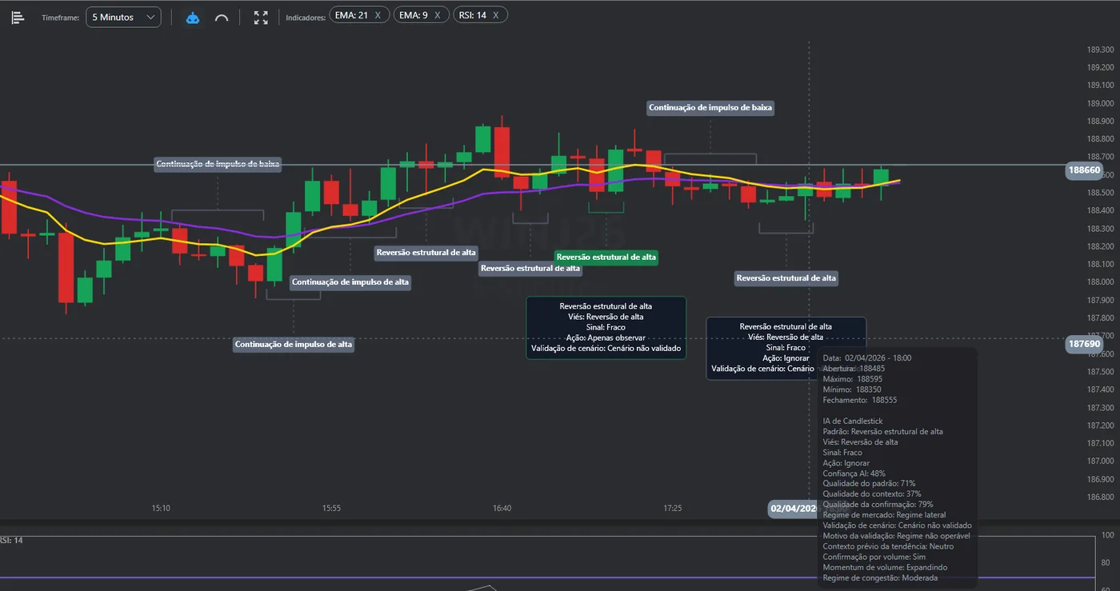Select the EMA: 9 indicator chip label
This screenshot has width=1120, height=591.
tap(413, 15)
